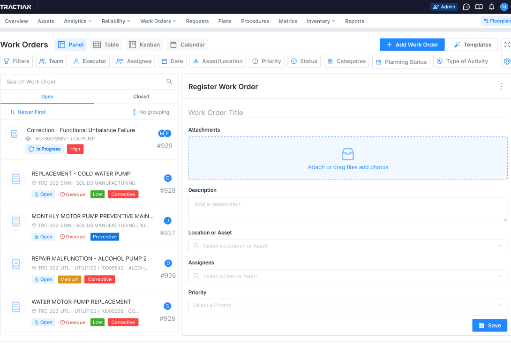511x346 pixels.
Task: Click Add Work Order button
Action: click(412, 45)
